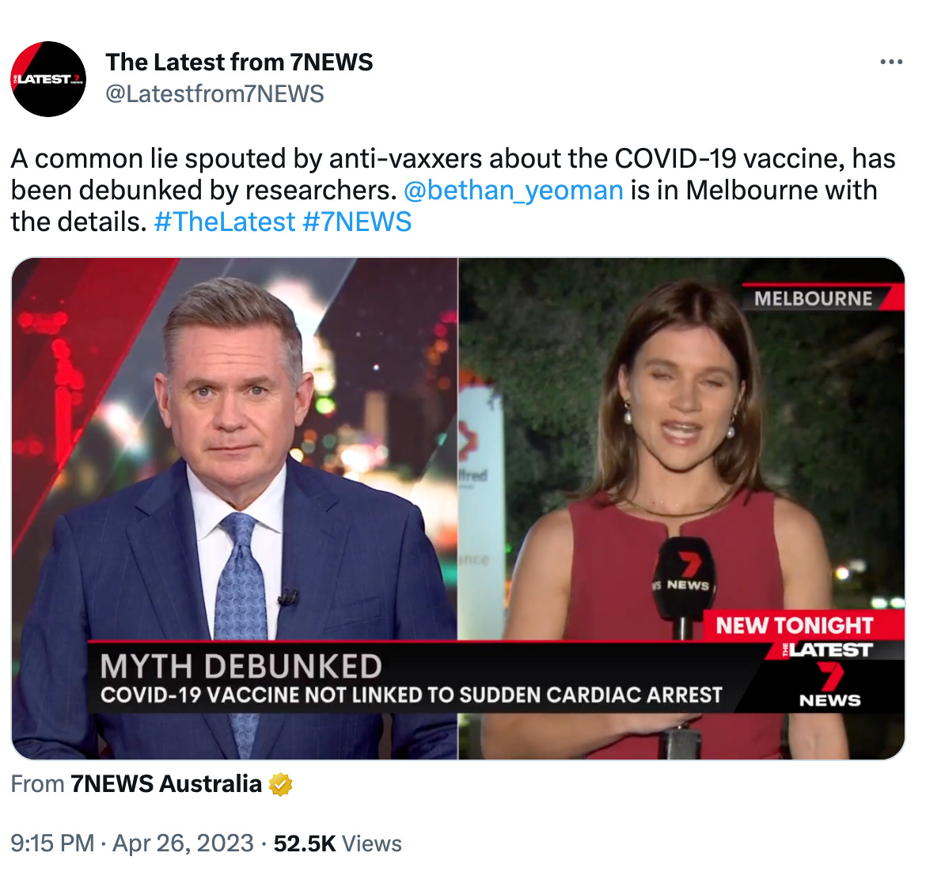Open the #TheLatest hashtag

pyautogui.click(x=225, y=222)
